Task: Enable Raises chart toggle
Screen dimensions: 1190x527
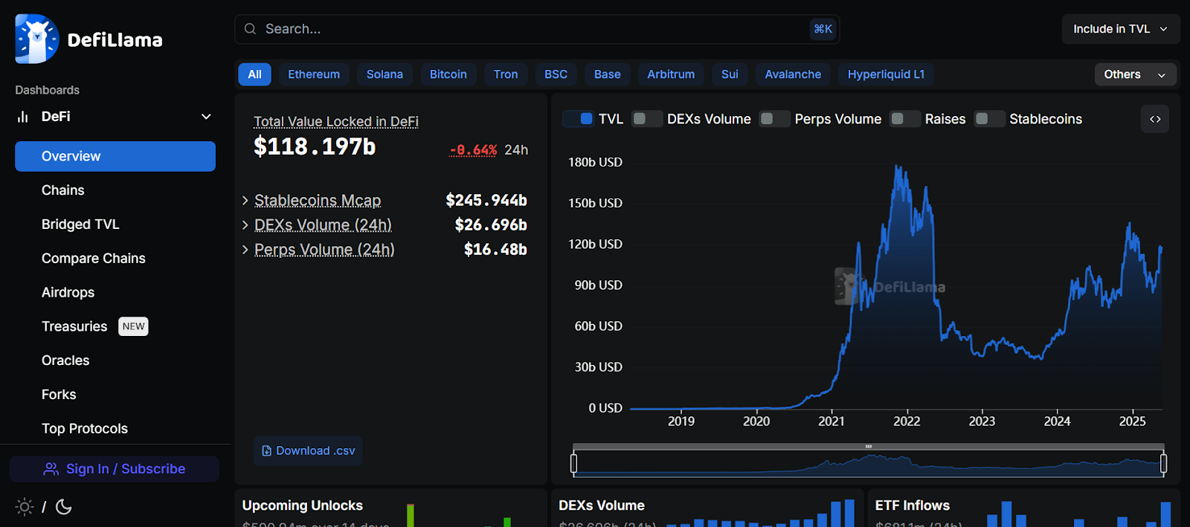Action: coord(905,119)
